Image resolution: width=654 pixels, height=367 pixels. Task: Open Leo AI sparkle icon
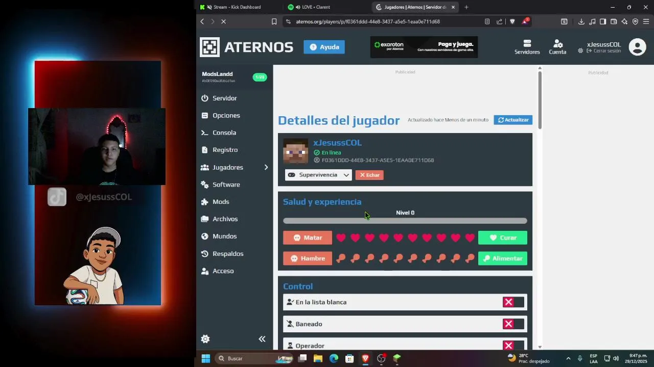click(x=624, y=21)
